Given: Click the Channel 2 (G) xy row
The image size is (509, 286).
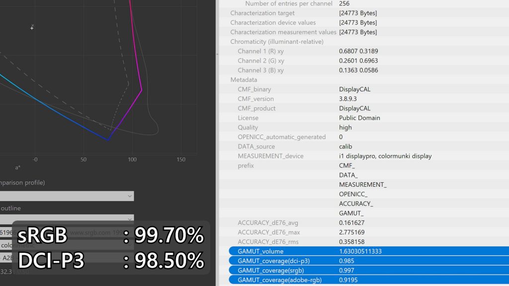Looking at the screenshot, I should [364, 61].
